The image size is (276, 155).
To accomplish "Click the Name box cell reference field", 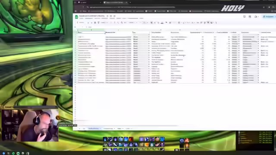I will [x=78, y=27].
